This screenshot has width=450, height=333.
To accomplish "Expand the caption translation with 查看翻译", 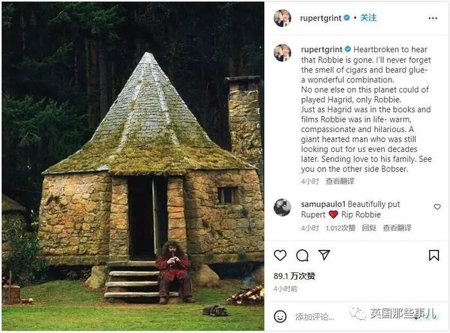I will (341, 182).
